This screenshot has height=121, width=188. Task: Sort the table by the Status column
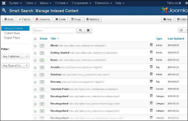coord(44,39)
